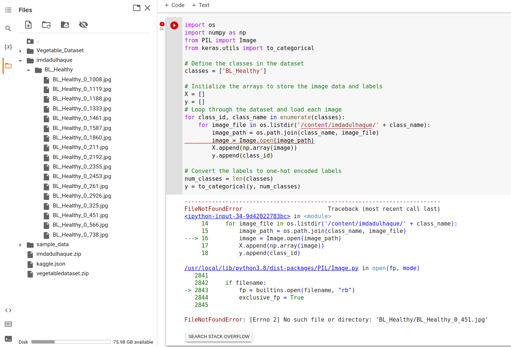511x347 pixels.
Task: Run the failing code cell
Action: pos(174,25)
